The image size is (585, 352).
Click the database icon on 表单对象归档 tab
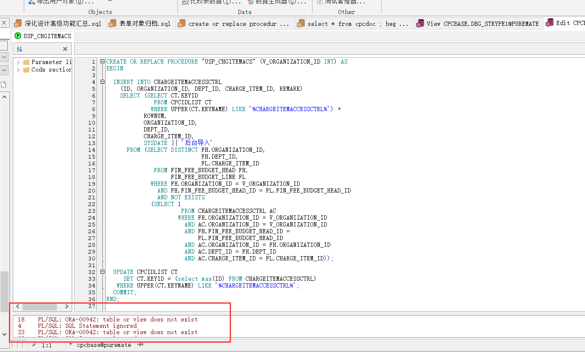pos(112,24)
